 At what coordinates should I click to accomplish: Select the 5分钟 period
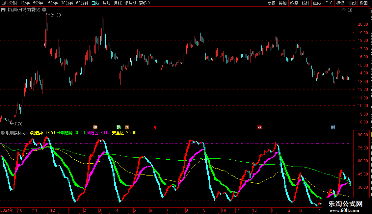pos(38,3)
